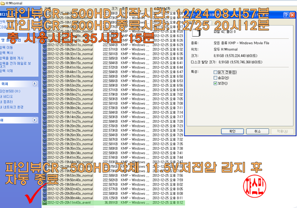This screenshot has height=208, width=297.
Task: Select the file icon for 2012-12-25-19h02m22s_normal
Action: pyautogui.click(x=44, y=99)
